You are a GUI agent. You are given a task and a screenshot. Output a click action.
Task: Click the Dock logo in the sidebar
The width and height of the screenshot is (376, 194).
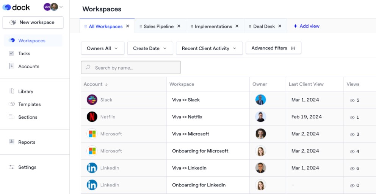click(16, 7)
